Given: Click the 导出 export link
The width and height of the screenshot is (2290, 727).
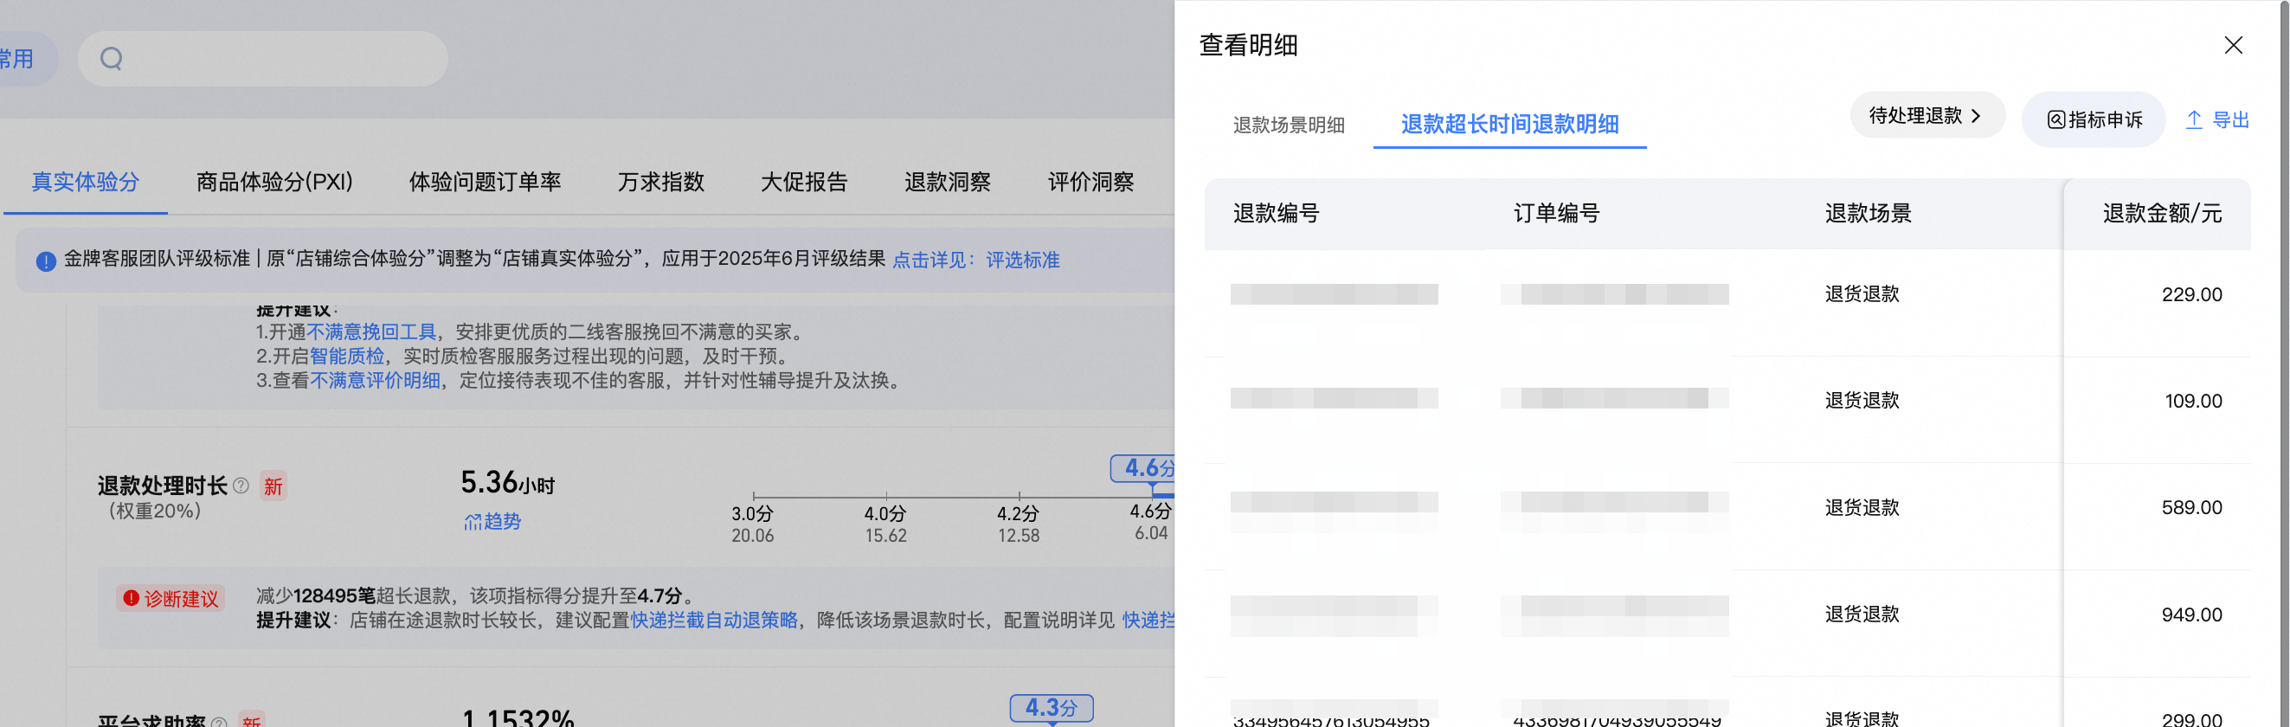Looking at the screenshot, I should tap(2217, 120).
